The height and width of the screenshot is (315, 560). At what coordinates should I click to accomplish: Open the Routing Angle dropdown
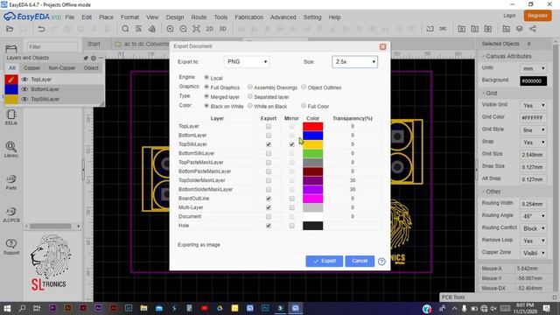(x=533, y=216)
